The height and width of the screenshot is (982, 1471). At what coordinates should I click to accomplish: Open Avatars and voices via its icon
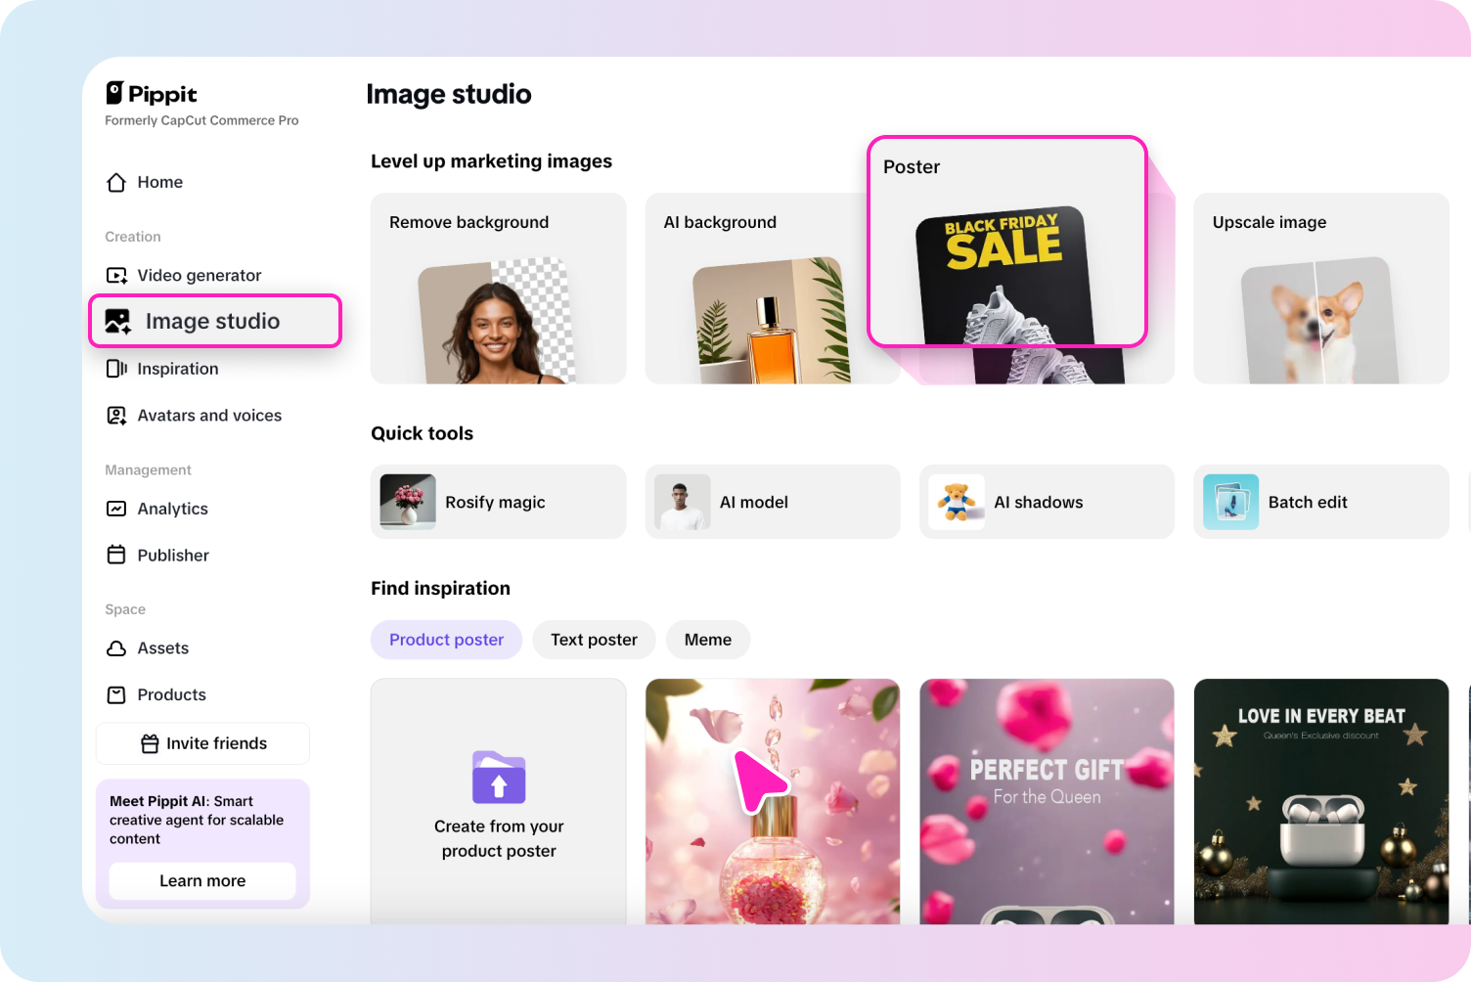pyautogui.click(x=116, y=415)
